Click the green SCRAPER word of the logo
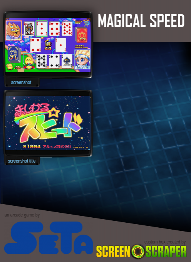 point(166,251)
